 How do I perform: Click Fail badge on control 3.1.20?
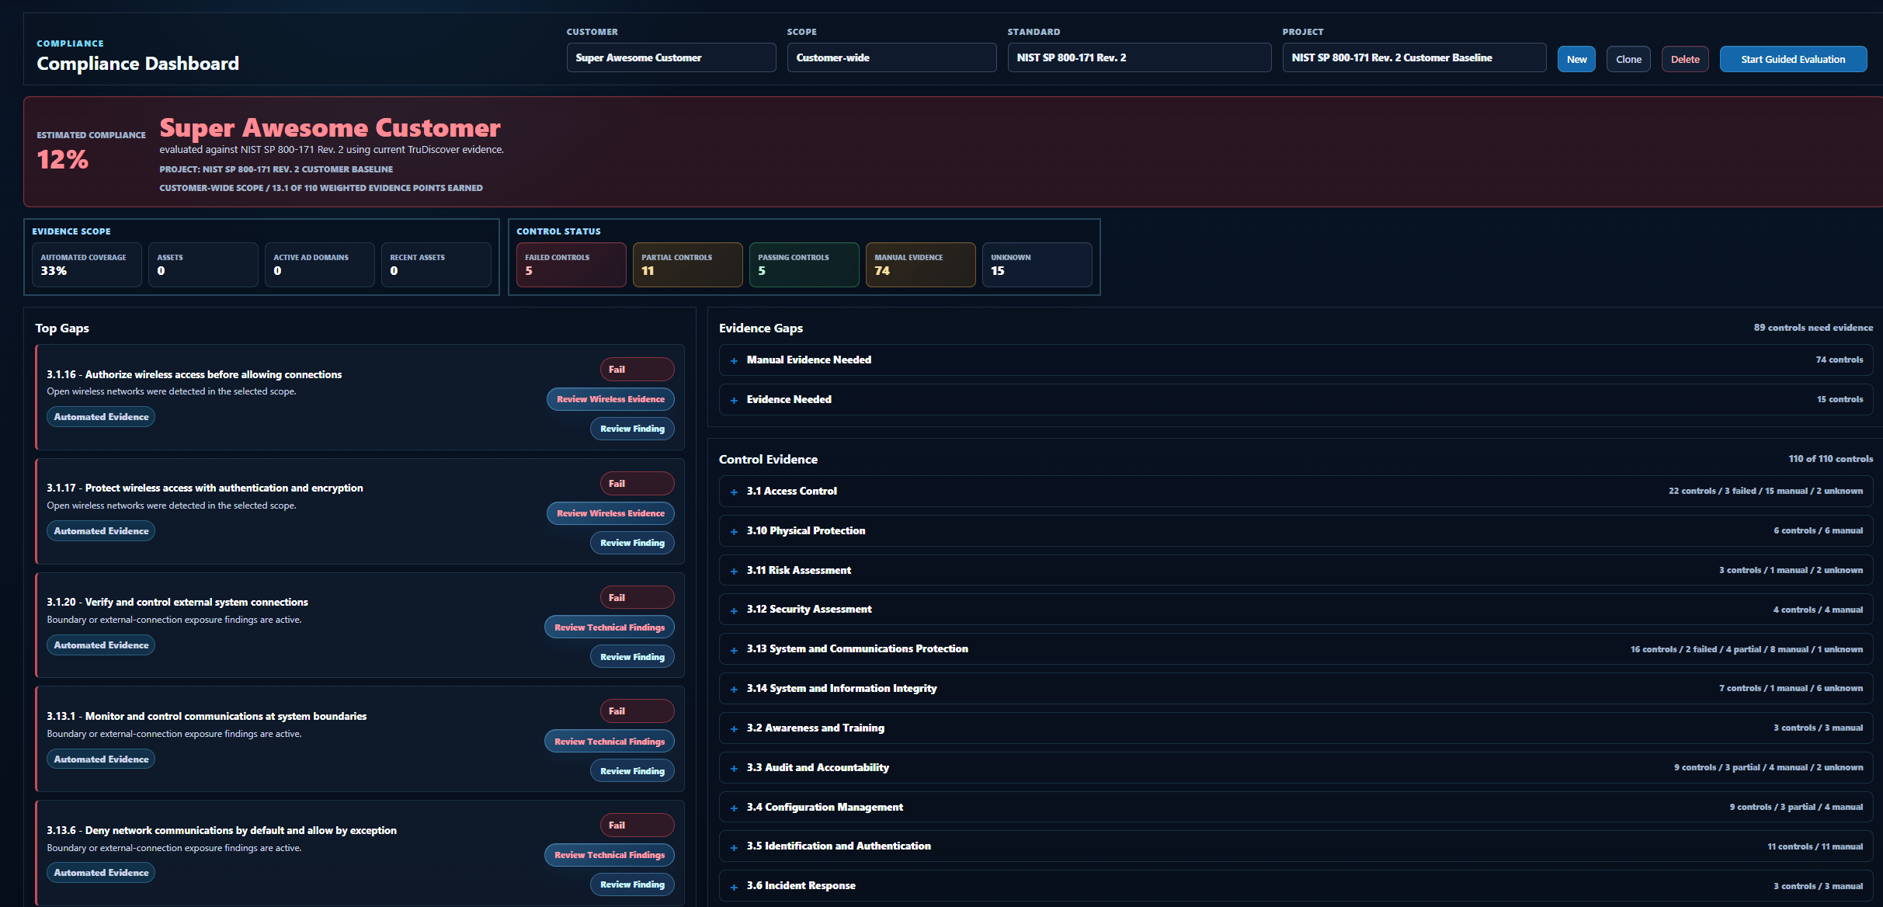(638, 598)
